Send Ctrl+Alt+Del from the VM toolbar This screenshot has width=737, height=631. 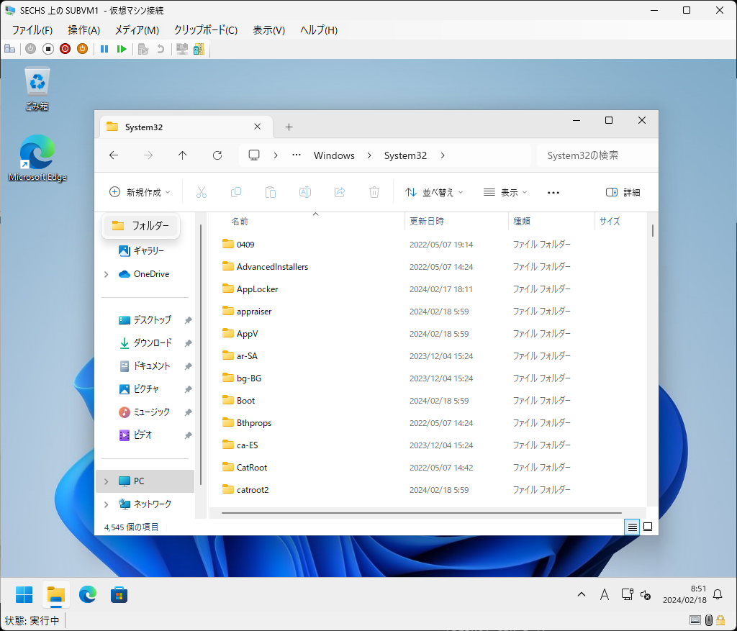[10, 49]
